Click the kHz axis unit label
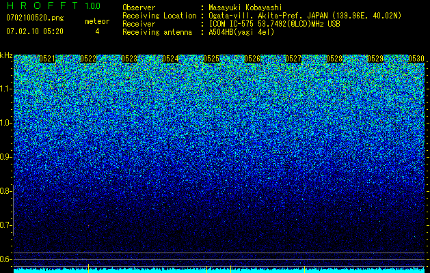Screen dimensions: 430x273 pos(6,55)
